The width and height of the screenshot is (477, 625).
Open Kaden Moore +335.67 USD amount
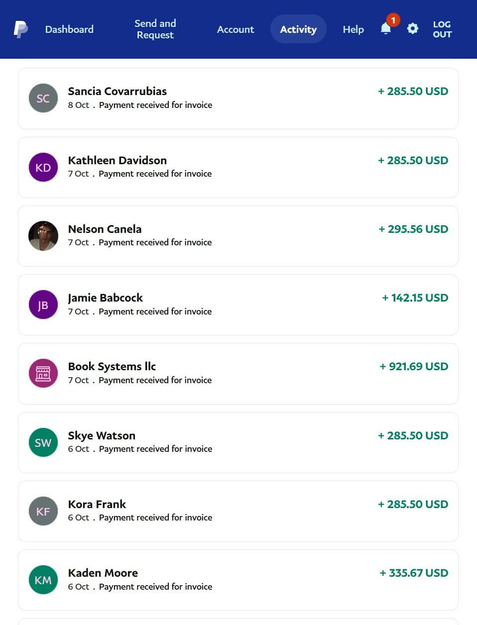tap(414, 573)
